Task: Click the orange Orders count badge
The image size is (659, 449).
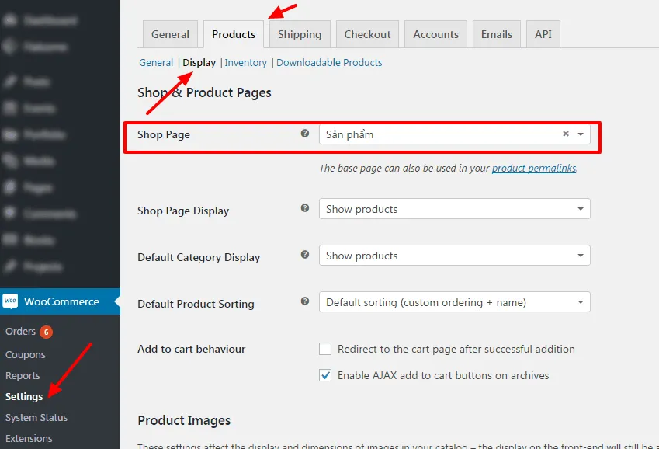Action: coord(46,332)
